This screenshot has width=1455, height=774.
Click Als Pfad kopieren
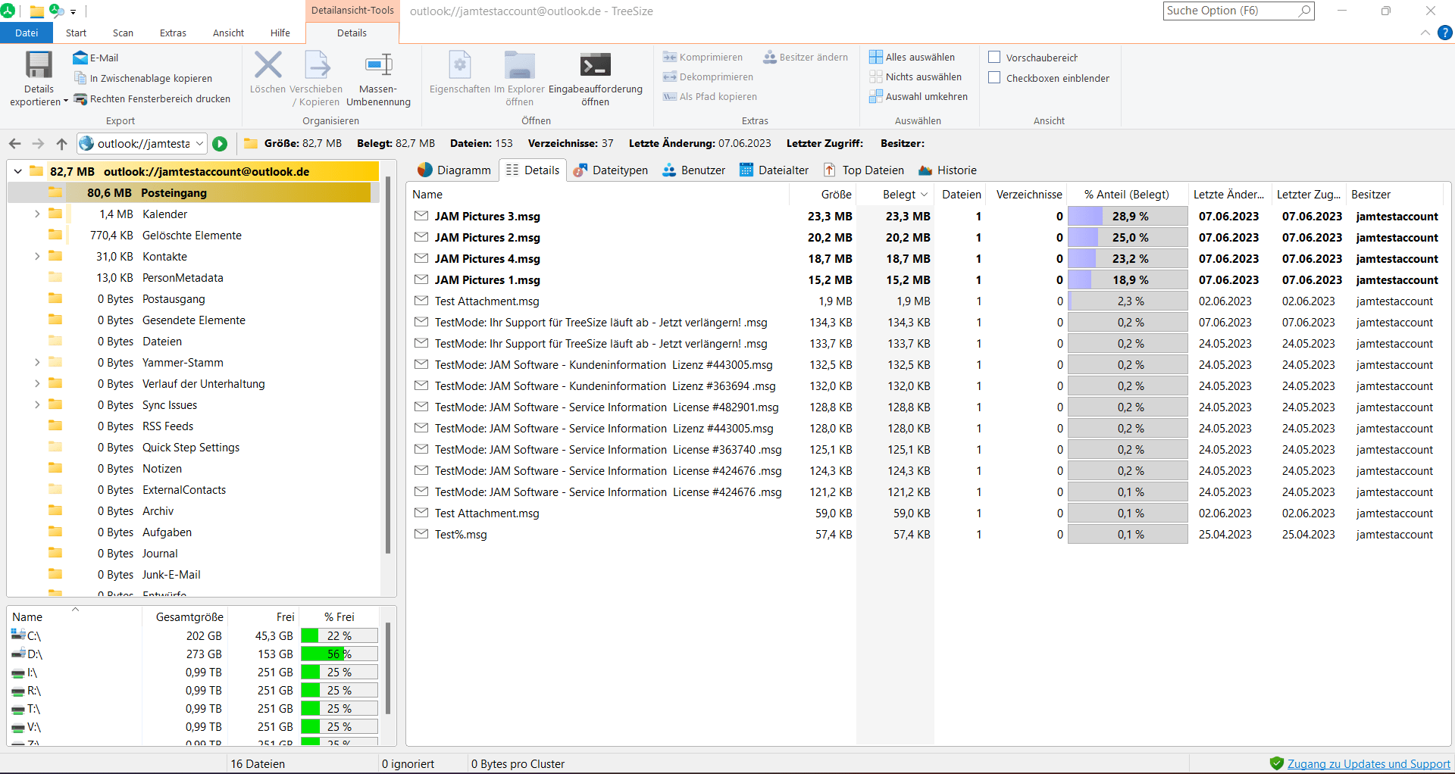710,97
